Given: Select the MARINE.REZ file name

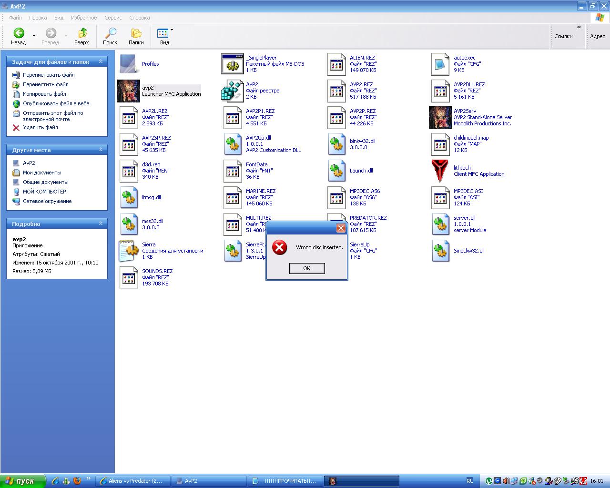Looking at the screenshot, I should coord(261,191).
